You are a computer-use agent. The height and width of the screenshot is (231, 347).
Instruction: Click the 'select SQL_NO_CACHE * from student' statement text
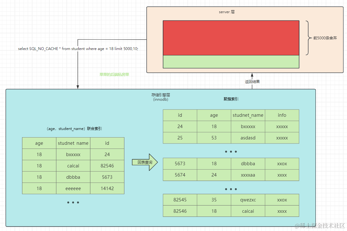coord(78,49)
